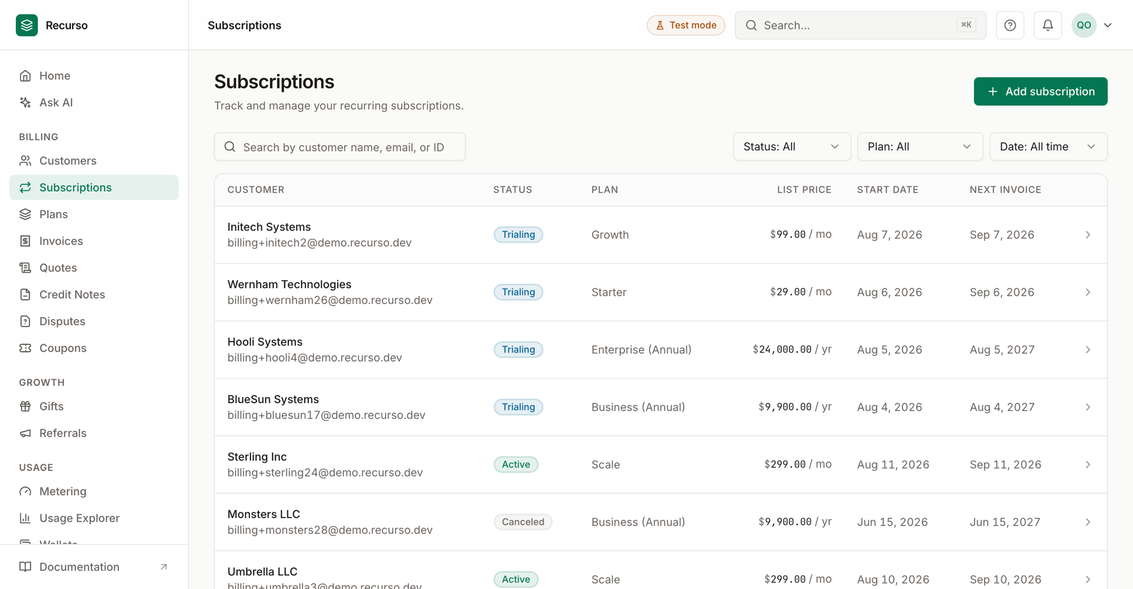Click the Subscriptions recurring arrows icon

coord(25,187)
